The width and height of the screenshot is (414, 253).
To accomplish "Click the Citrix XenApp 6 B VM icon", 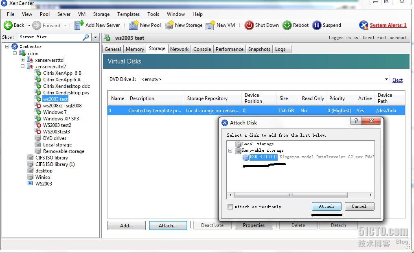I will (38, 73).
